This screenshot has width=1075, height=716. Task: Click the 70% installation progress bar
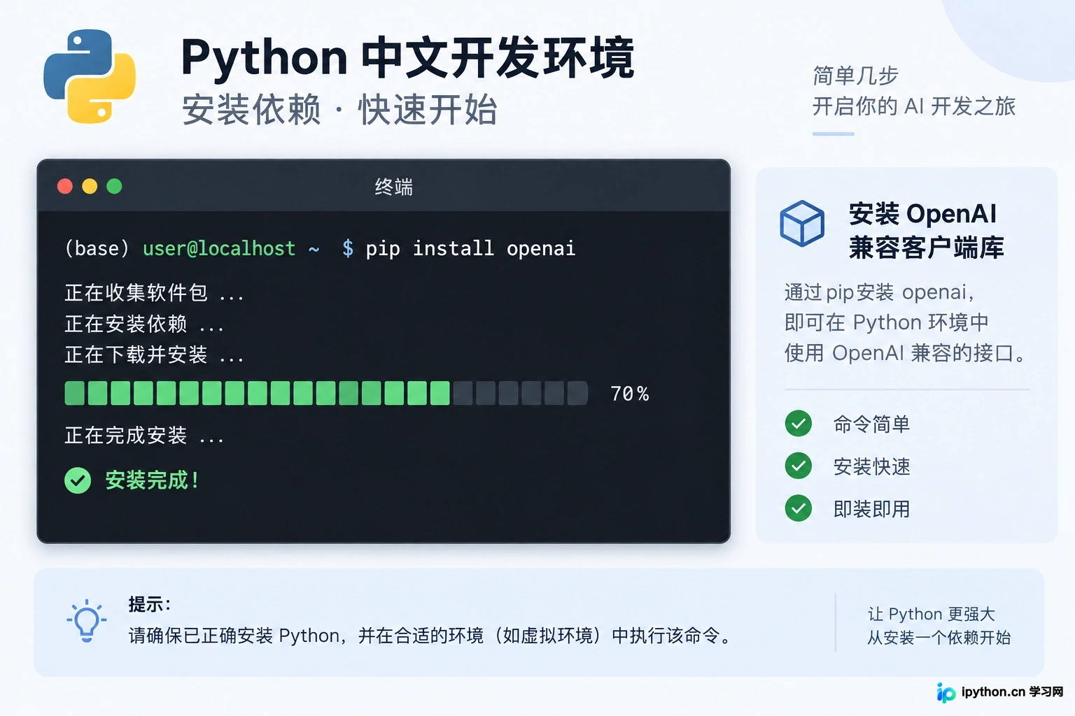(326, 393)
